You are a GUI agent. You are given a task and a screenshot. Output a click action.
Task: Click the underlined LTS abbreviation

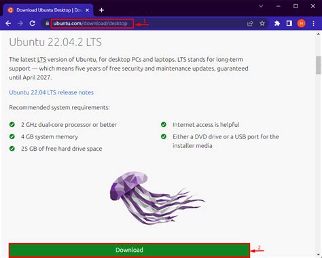click(41, 60)
